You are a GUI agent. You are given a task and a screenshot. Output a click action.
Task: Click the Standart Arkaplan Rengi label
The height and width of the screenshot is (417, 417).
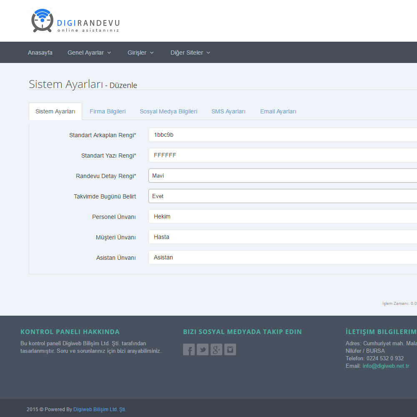103,135
